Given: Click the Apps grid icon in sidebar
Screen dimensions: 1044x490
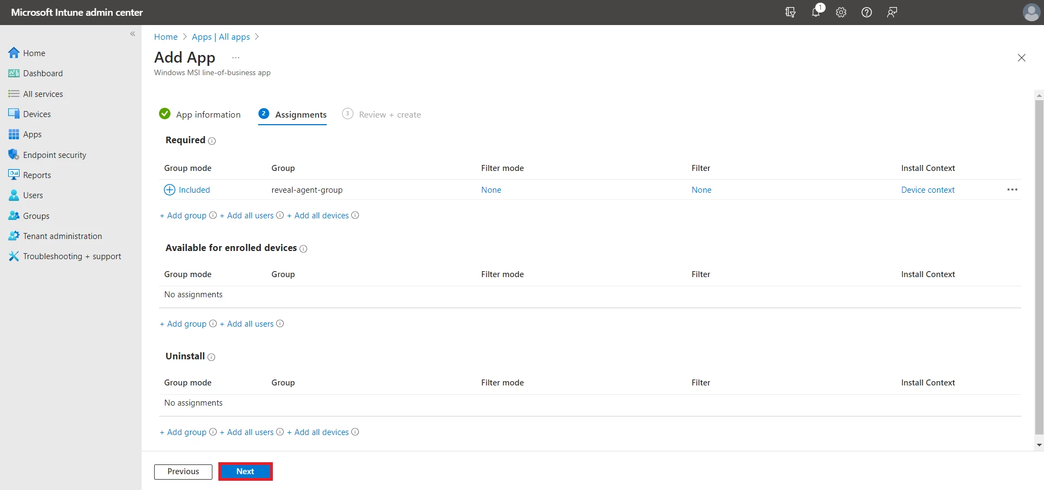Looking at the screenshot, I should [14, 134].
